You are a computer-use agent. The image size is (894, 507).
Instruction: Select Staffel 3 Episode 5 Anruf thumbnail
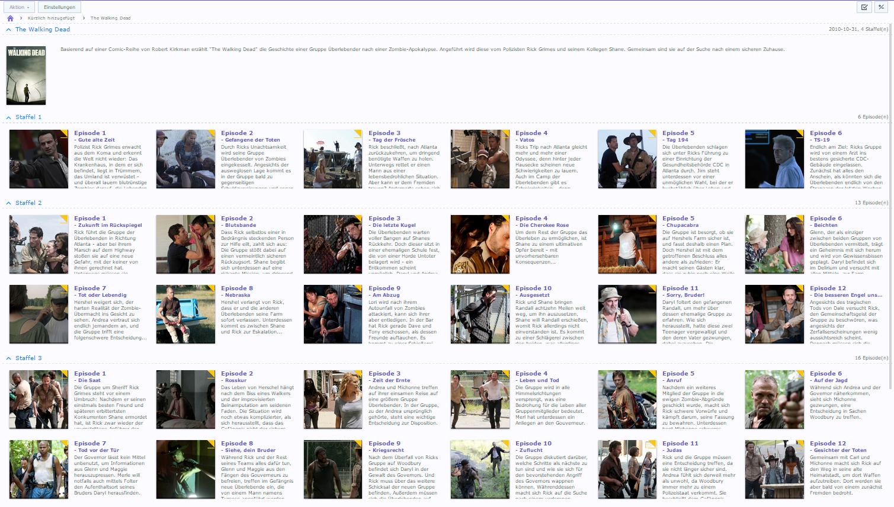point(627,400)
